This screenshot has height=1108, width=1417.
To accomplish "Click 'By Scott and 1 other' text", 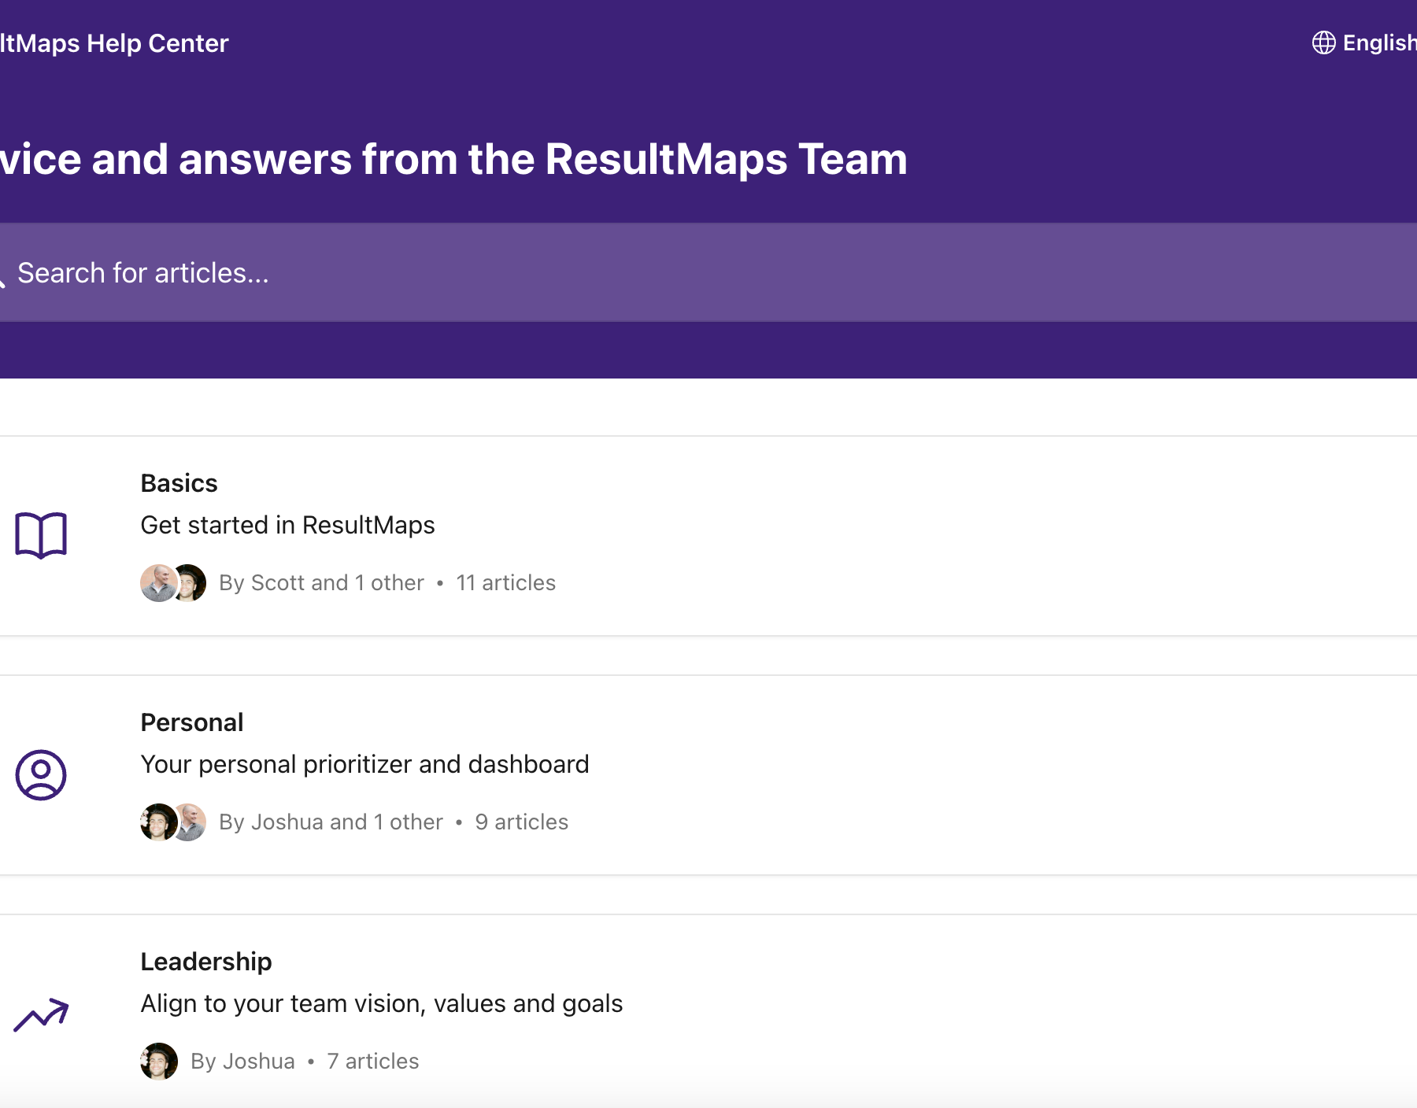I will pos(321,583).
